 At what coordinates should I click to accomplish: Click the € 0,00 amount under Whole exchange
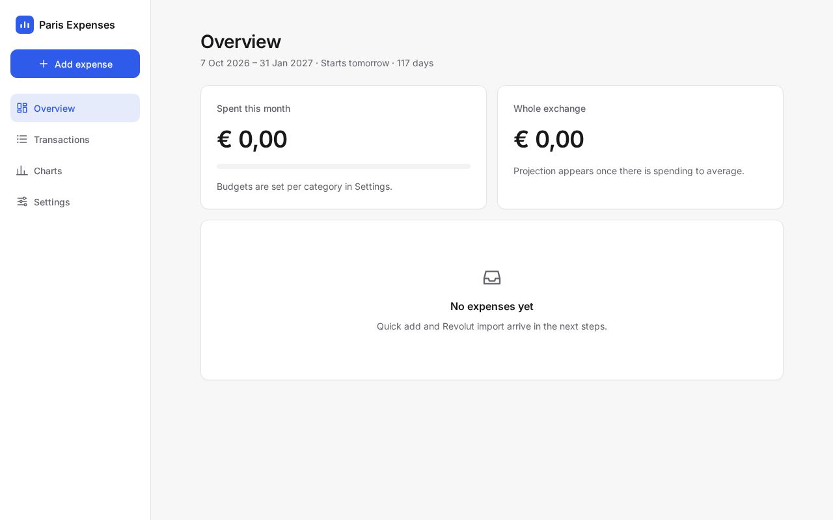[549, 139]
